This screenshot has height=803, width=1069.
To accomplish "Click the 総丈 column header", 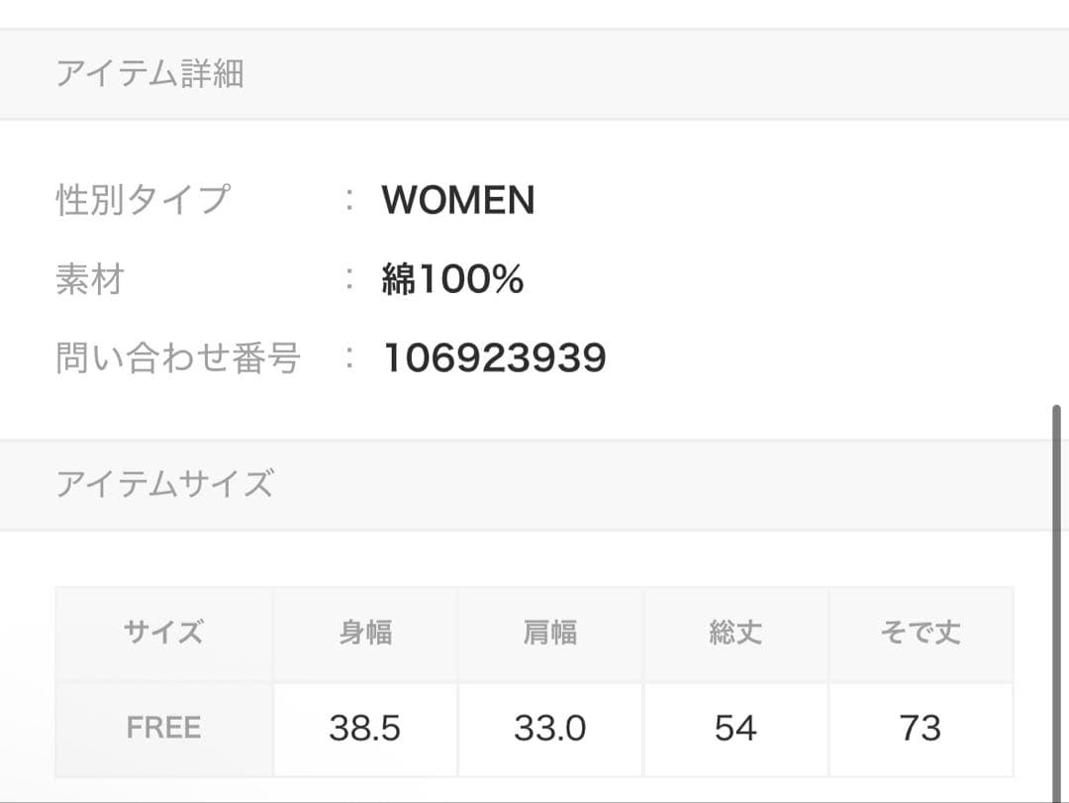I will (735, 634).
